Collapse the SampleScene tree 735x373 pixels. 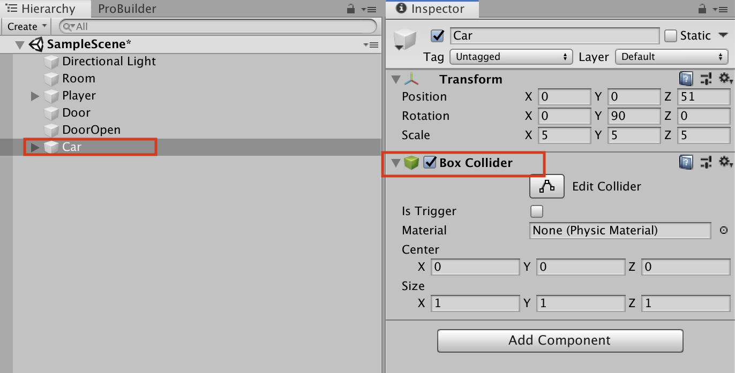(20, 44)
